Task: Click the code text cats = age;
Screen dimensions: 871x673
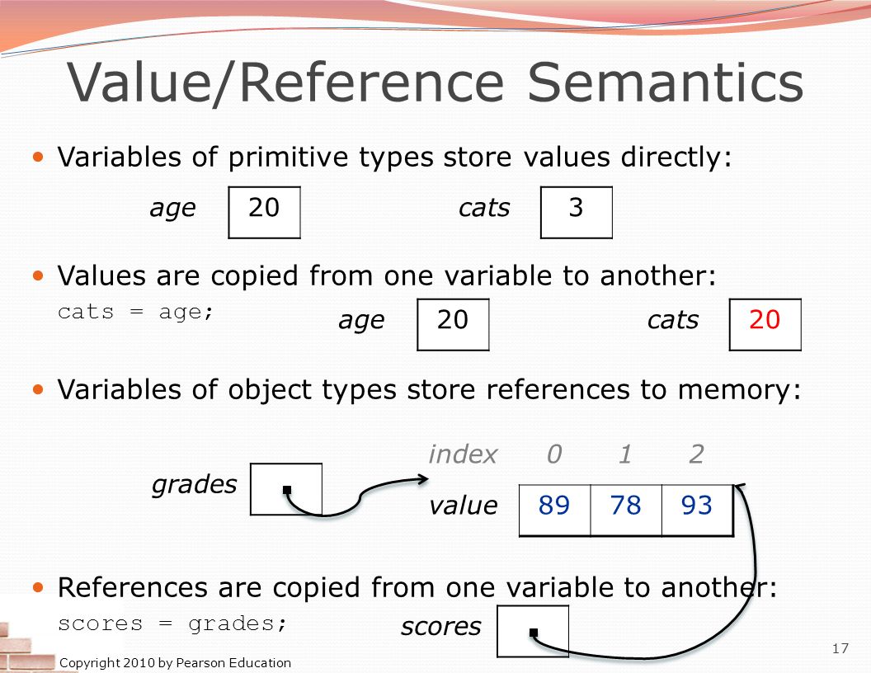Action: (x=135, y=312)
